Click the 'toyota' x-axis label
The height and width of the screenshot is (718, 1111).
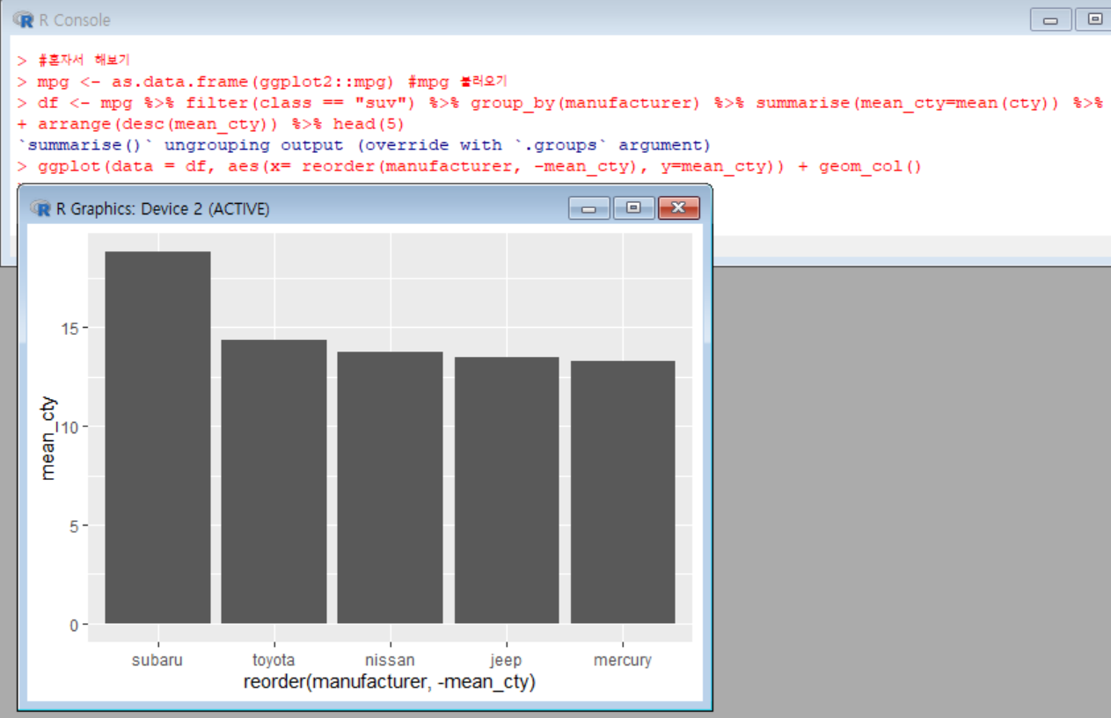[x=274, y=660]
